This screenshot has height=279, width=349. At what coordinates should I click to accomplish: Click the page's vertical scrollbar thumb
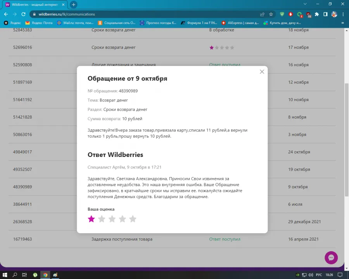pos(347,139)
